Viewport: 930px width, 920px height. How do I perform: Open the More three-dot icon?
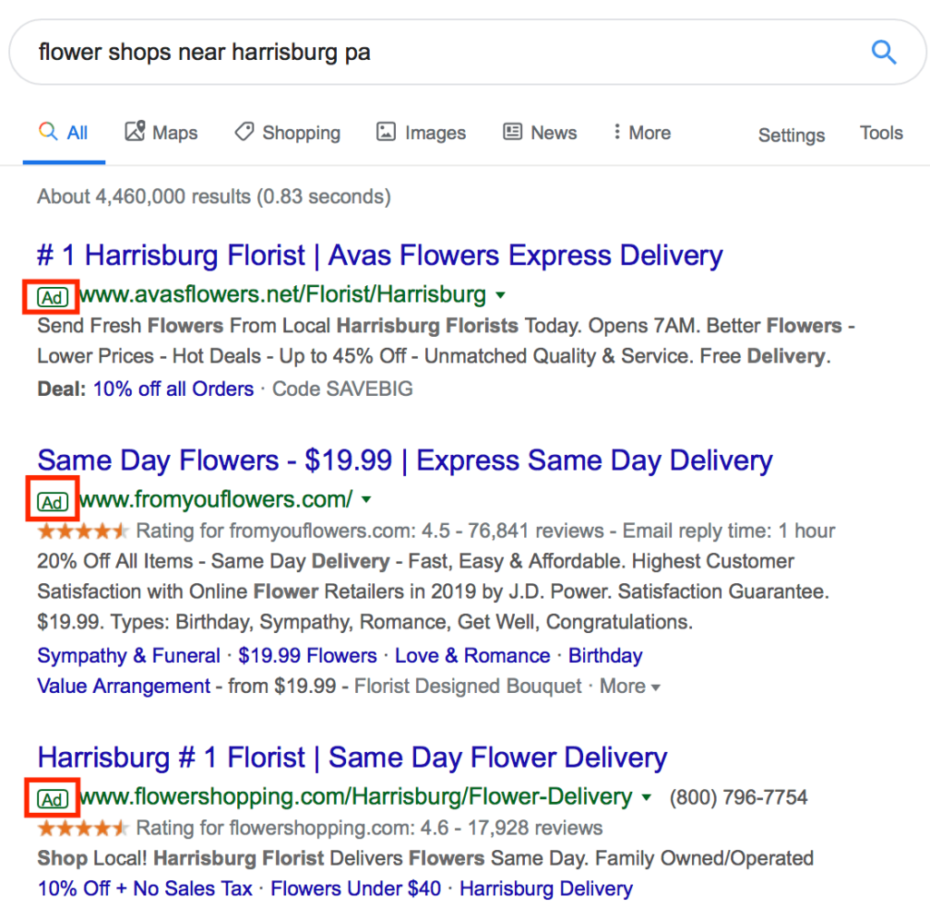pos(616,132)
